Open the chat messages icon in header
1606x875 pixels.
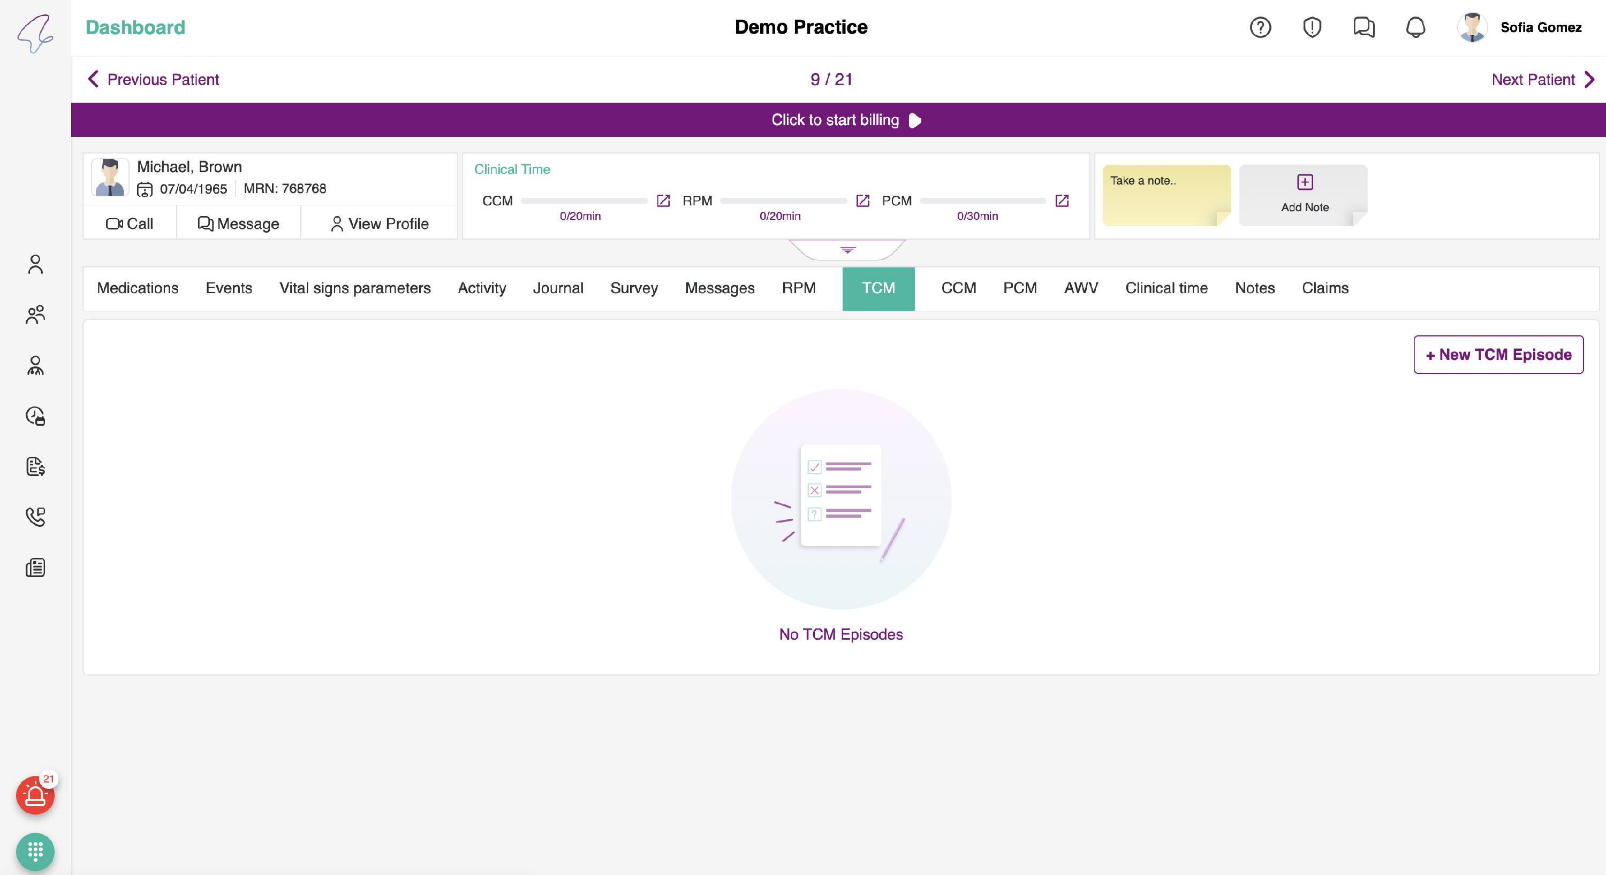tap(1363, 27)
